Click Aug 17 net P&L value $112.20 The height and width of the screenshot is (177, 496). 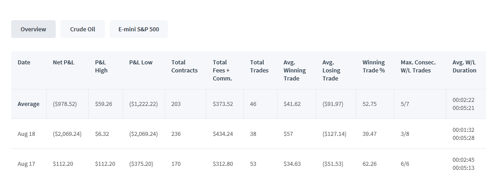[x=63, y=164]
